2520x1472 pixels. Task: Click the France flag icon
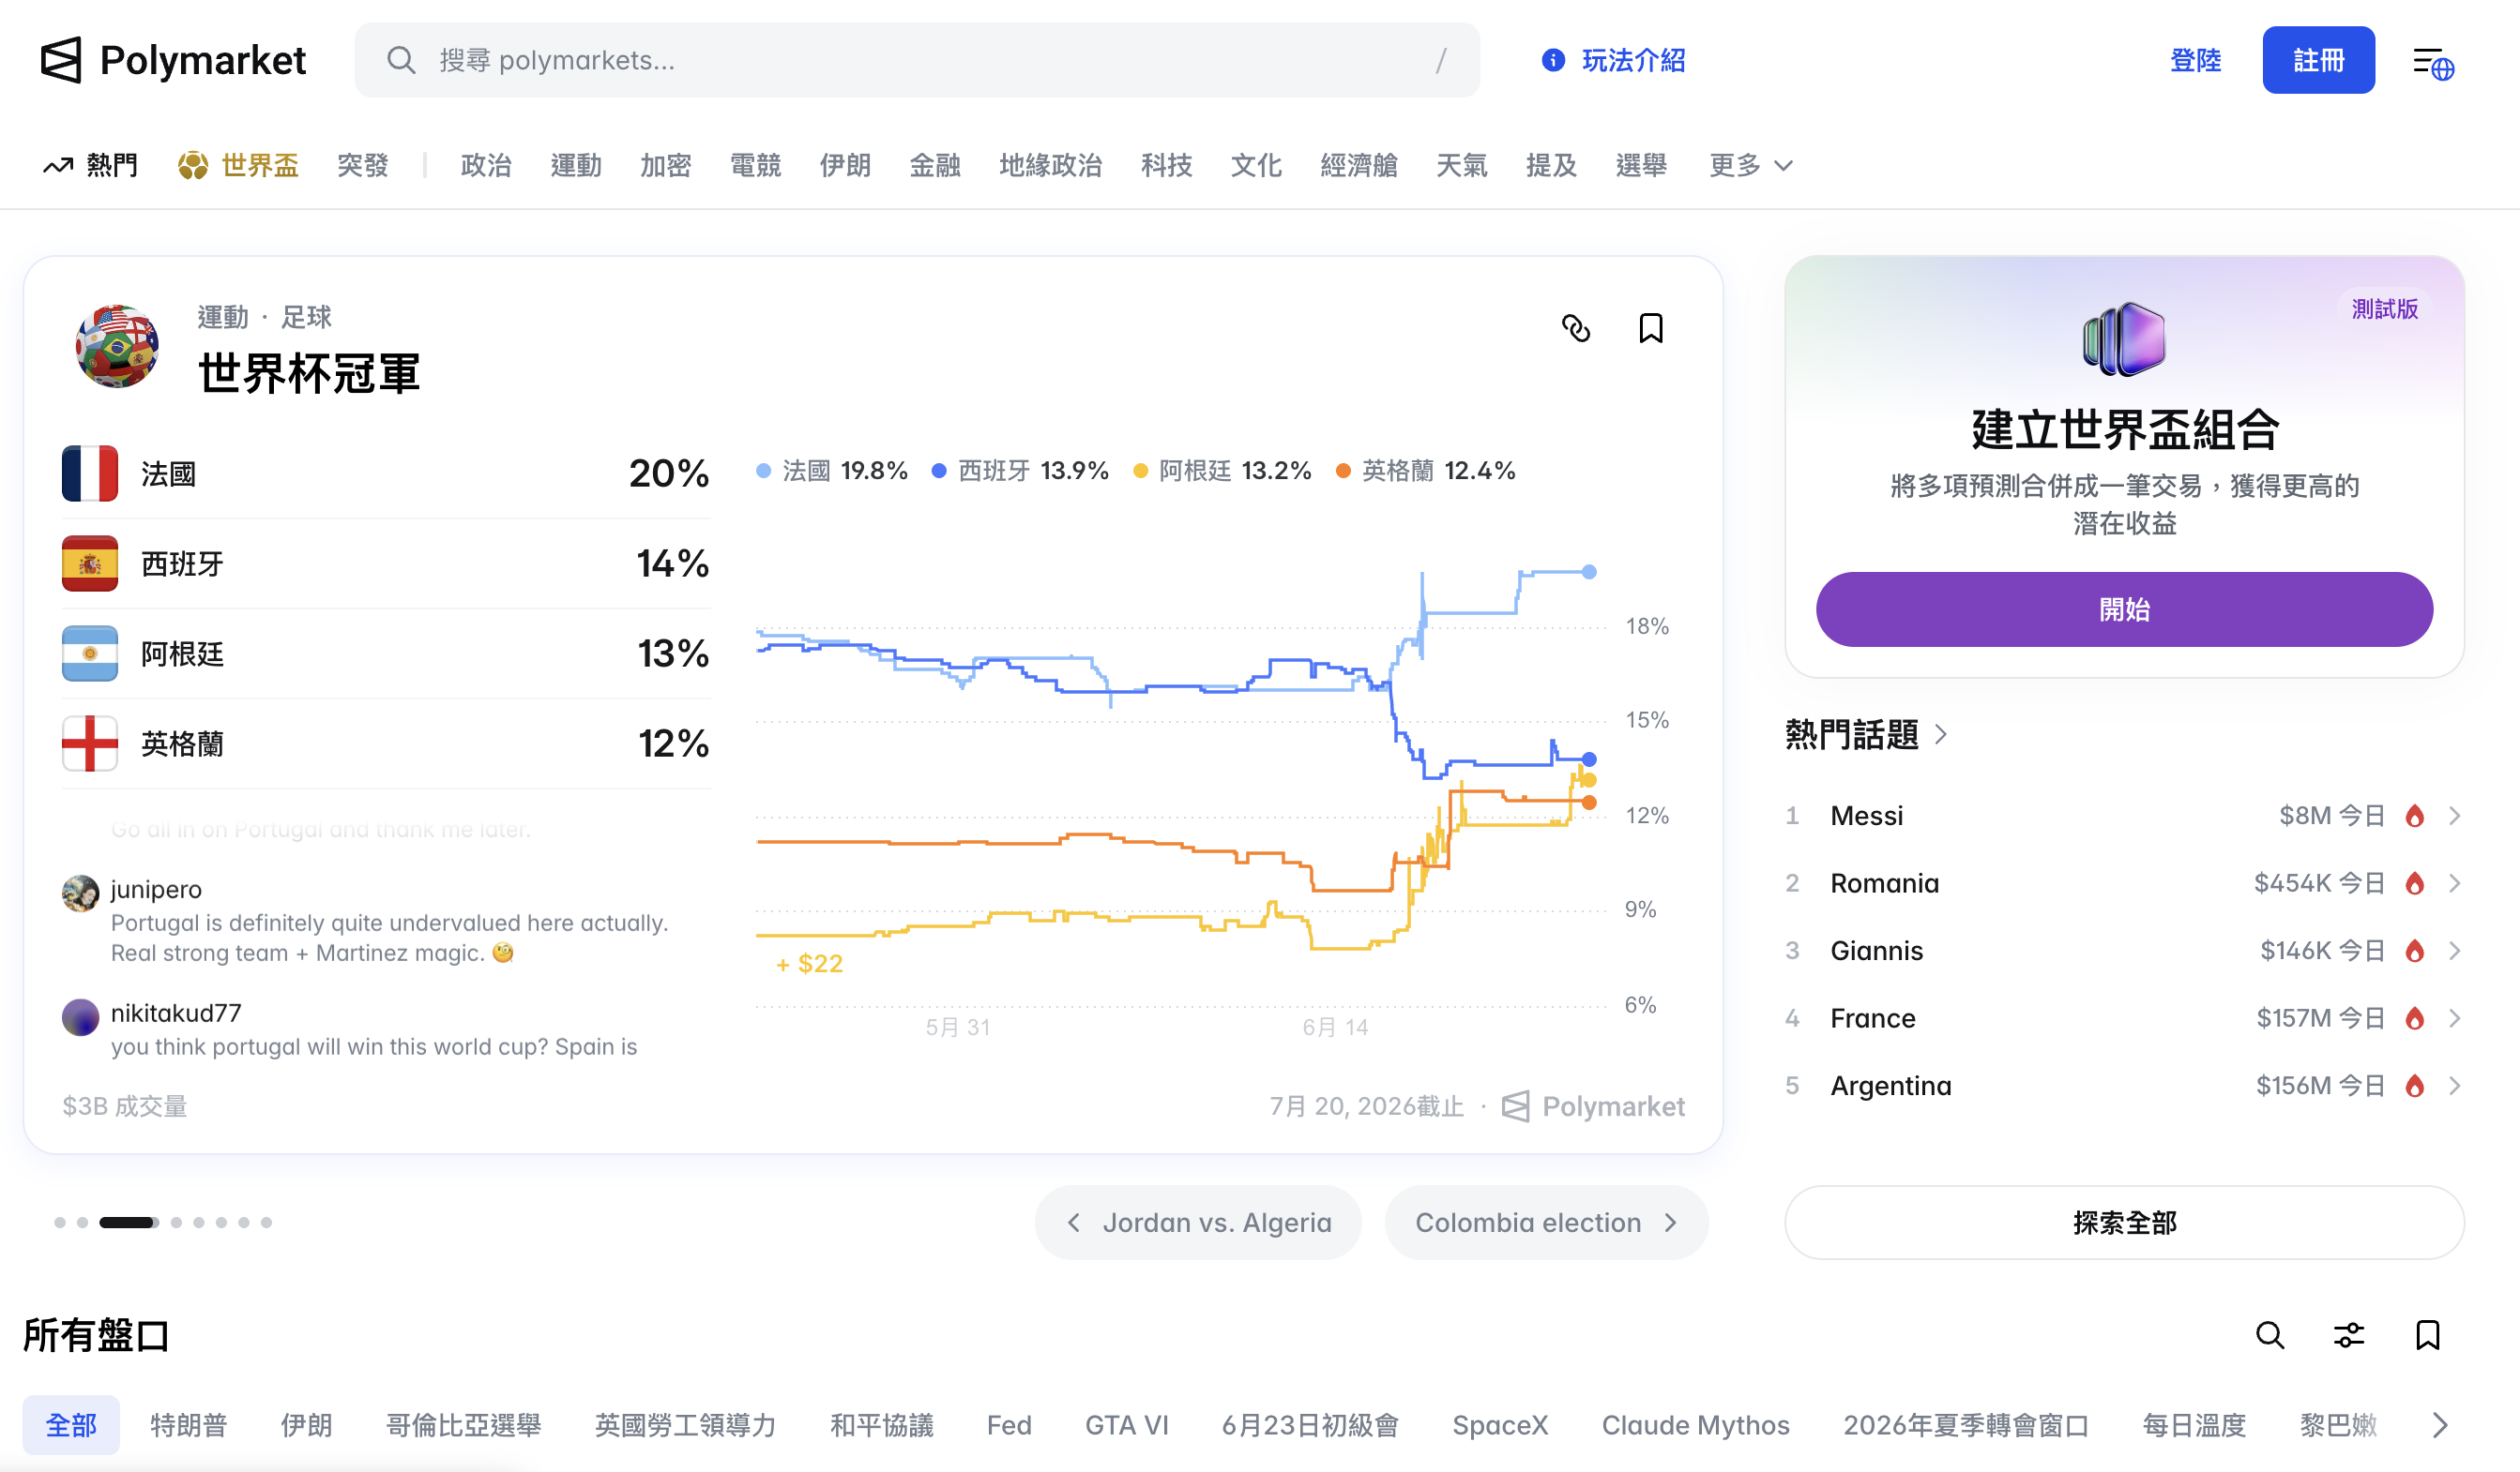pyautogui.click(x=90, y=473)
